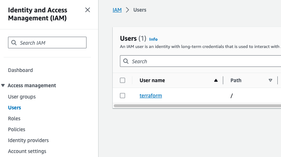The image size is (281, 157).
Task: Collapse the Access management section
Action: click(x=3, y=85)
